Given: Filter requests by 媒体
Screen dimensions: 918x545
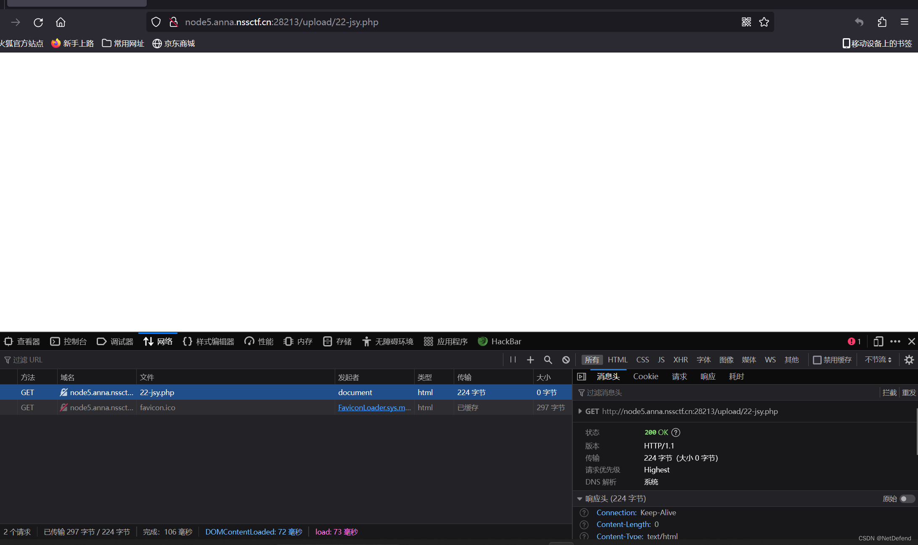Looking at the screenshot, I should pyautogui.click(x=749, y=360).
